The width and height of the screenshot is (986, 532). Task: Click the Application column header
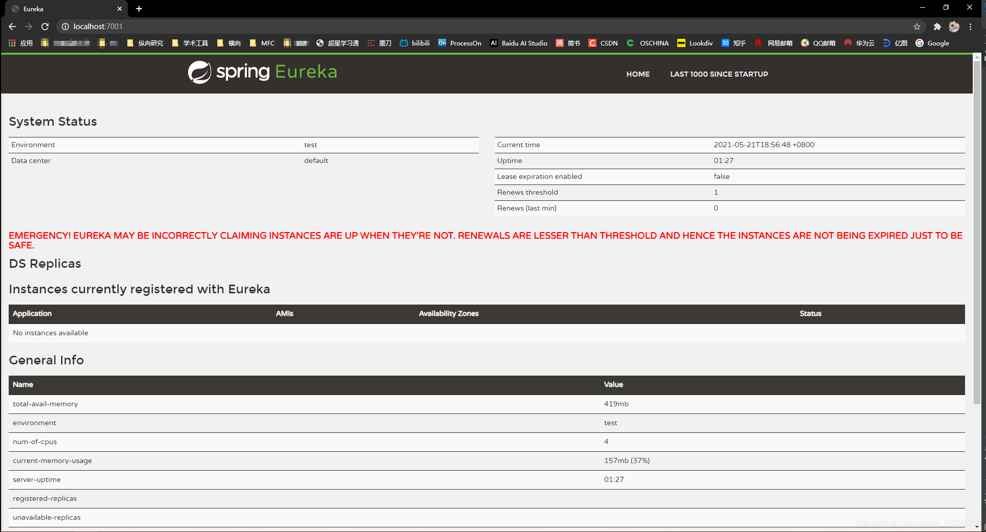click(32, 313)
